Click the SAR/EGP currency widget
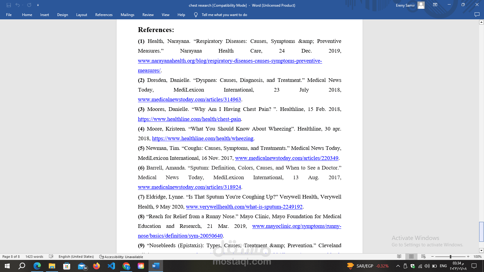This screenshot has width=484, height=272. 368,266
